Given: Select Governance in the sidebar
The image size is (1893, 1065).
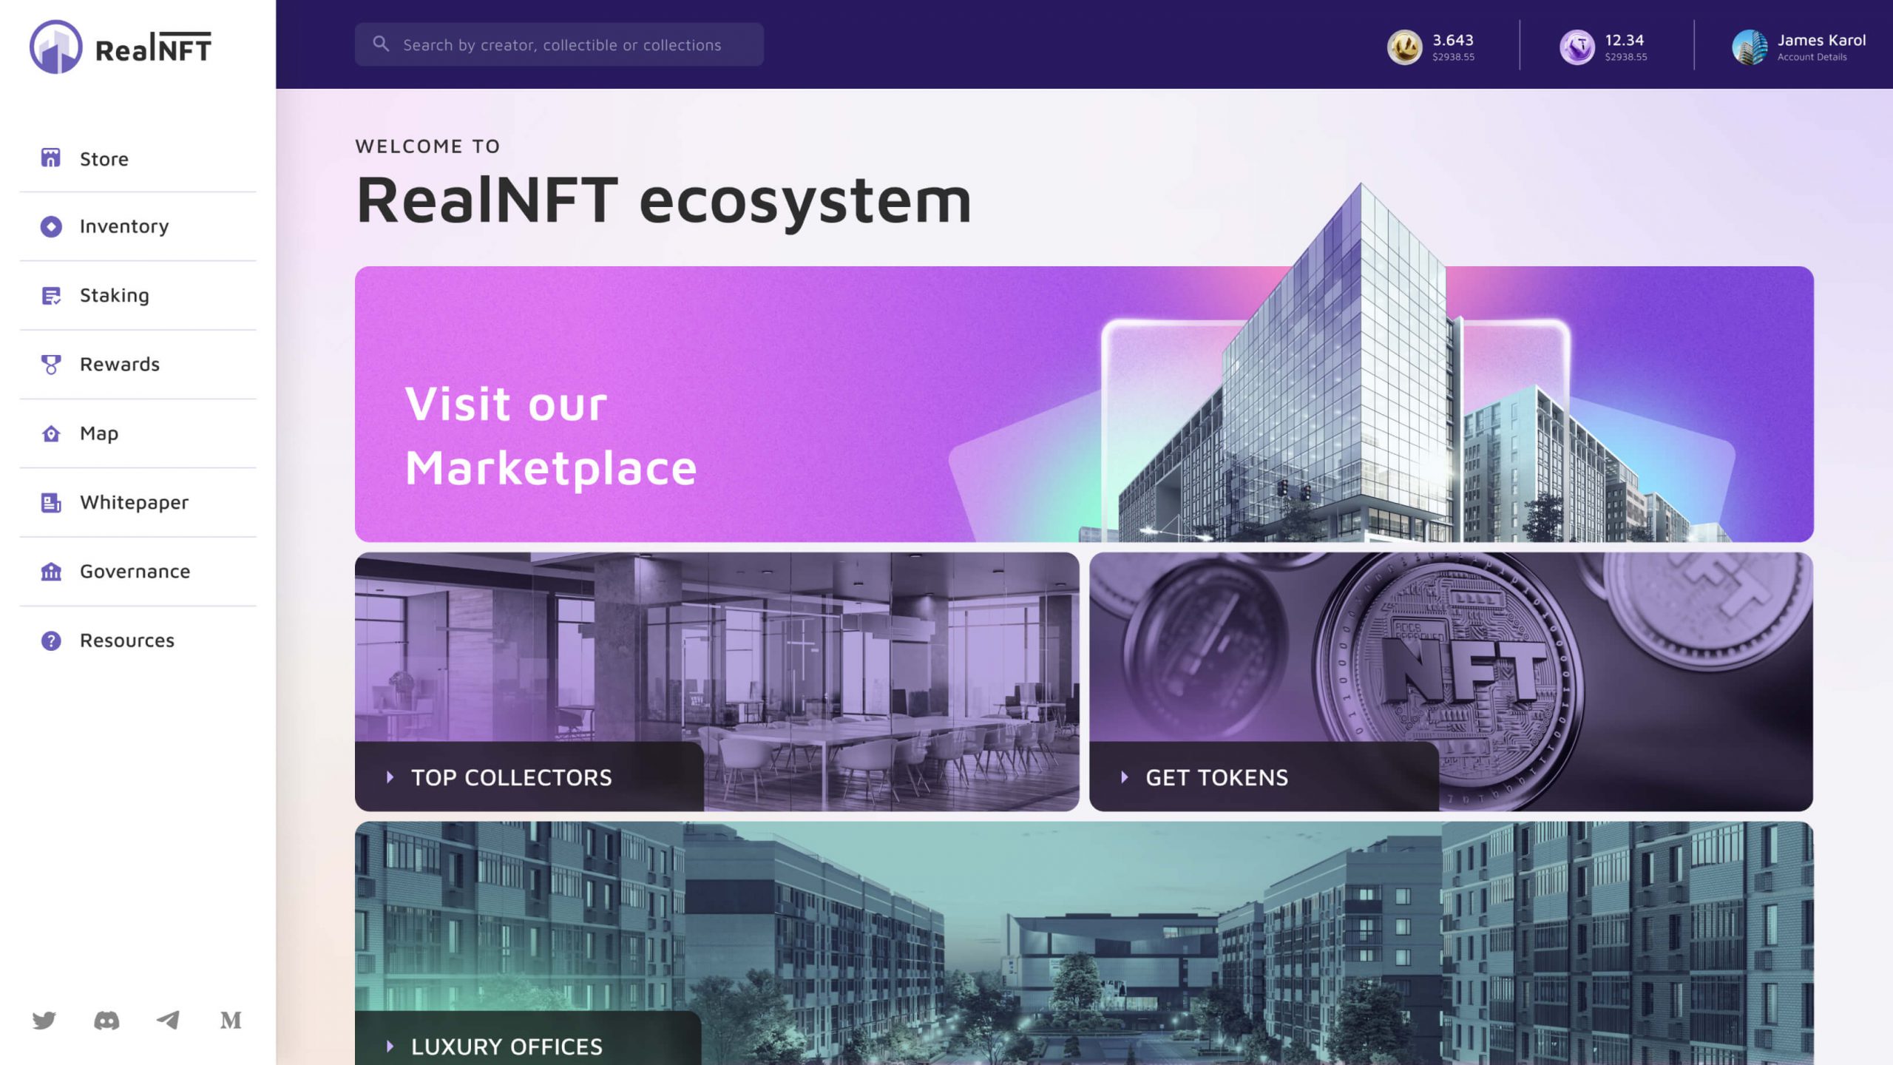Looking at the screenshot, I should point(135,571).
